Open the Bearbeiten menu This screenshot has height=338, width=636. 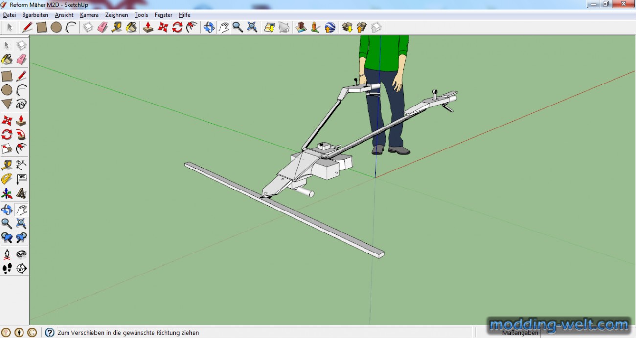tap(35, 15)
